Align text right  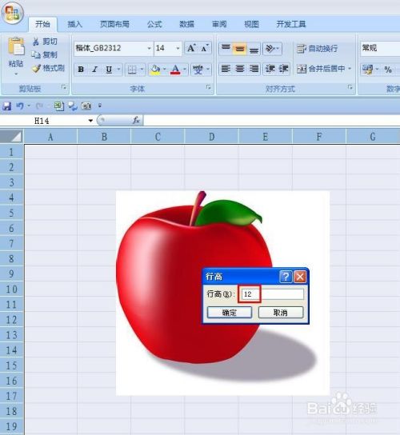(254, 69)
